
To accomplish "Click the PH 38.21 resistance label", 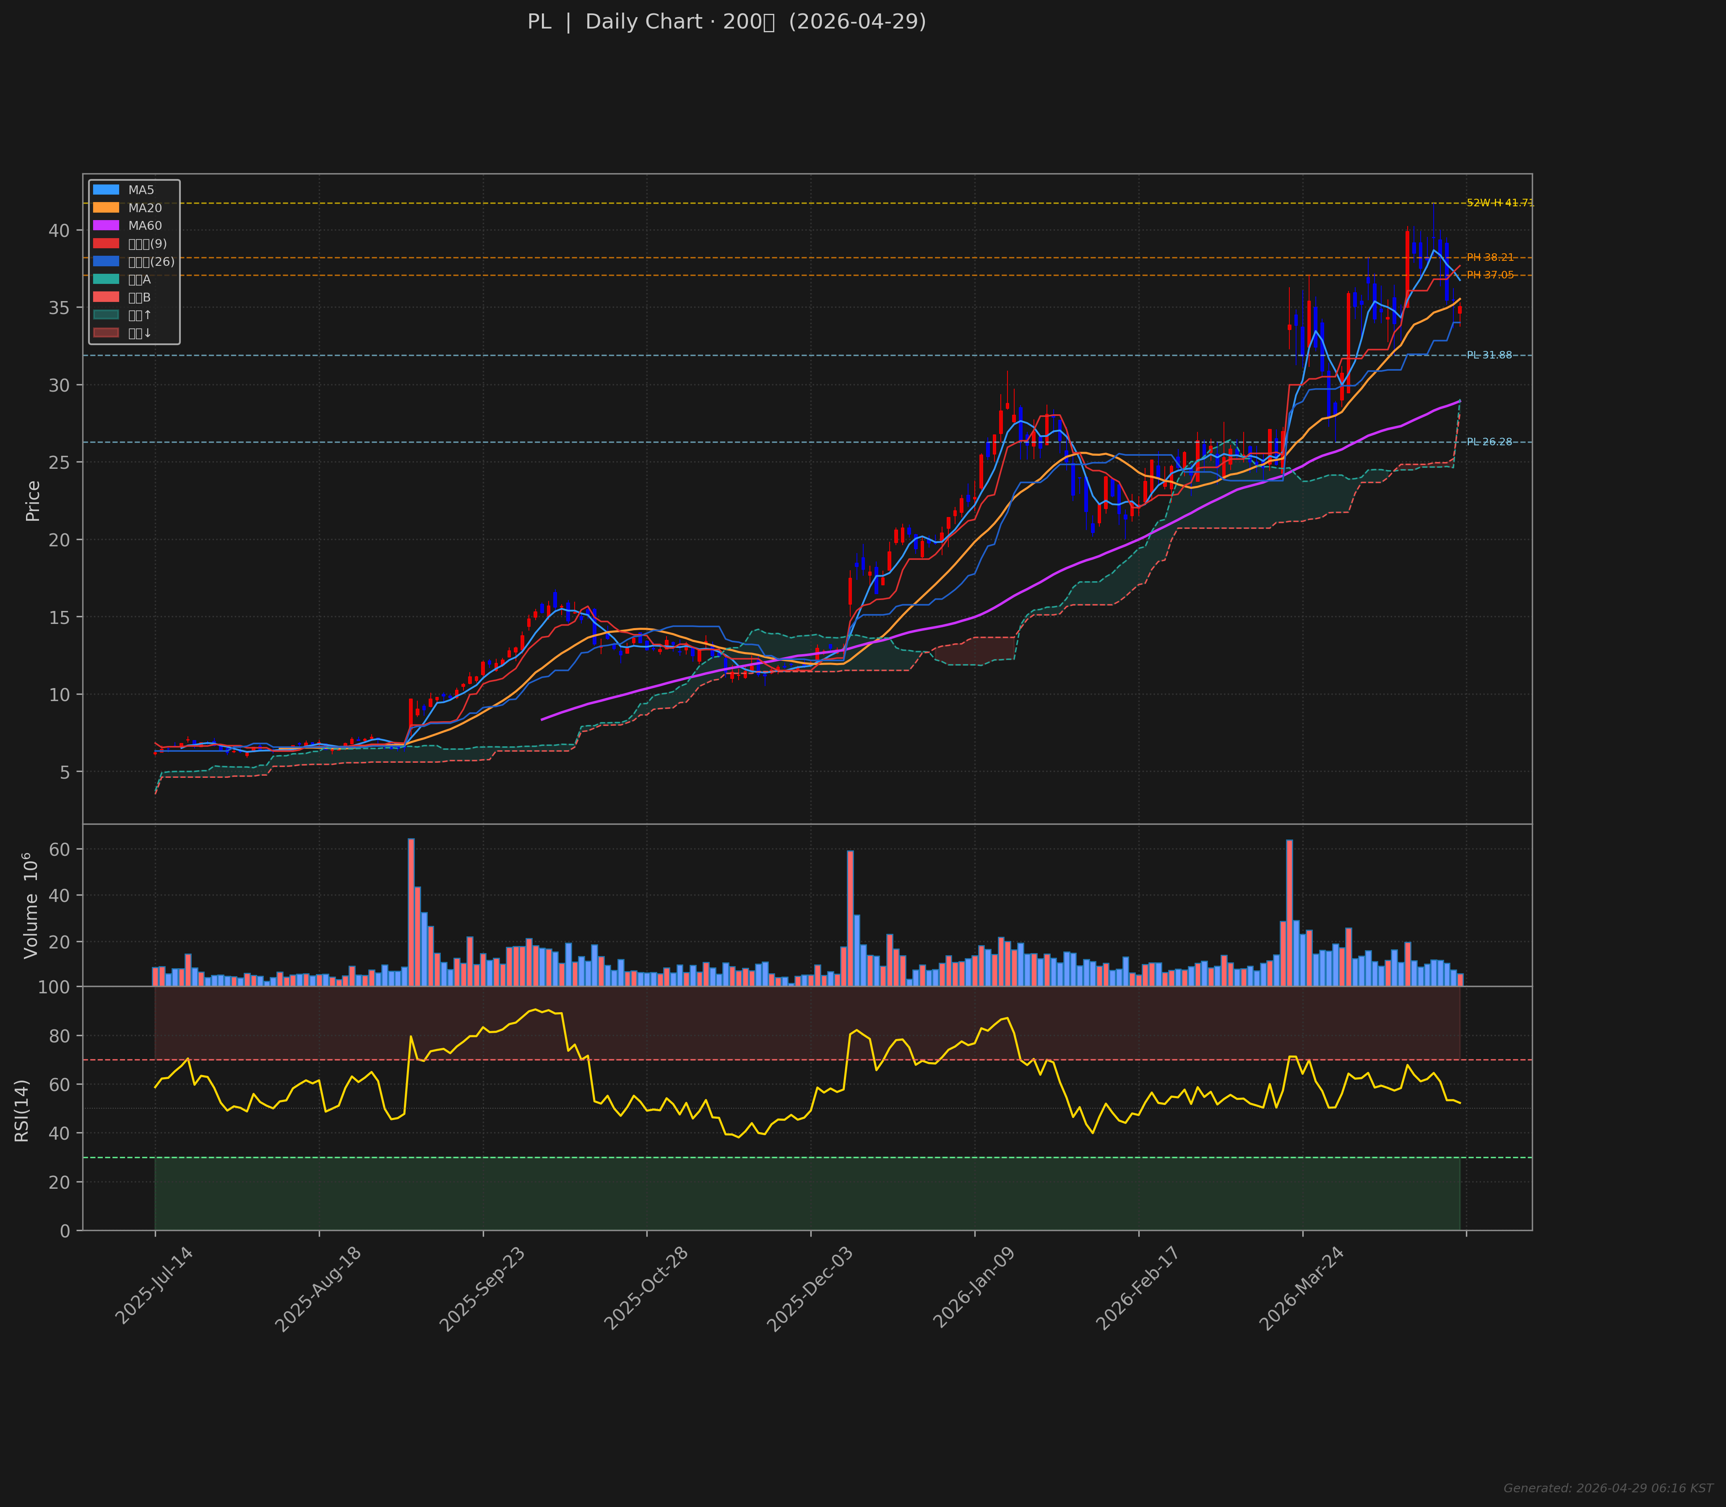I will click(x=1489, y=257).
